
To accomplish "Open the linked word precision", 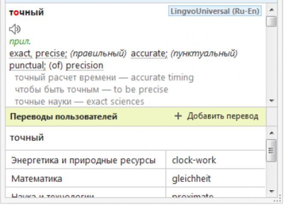I will pos(84,66).
